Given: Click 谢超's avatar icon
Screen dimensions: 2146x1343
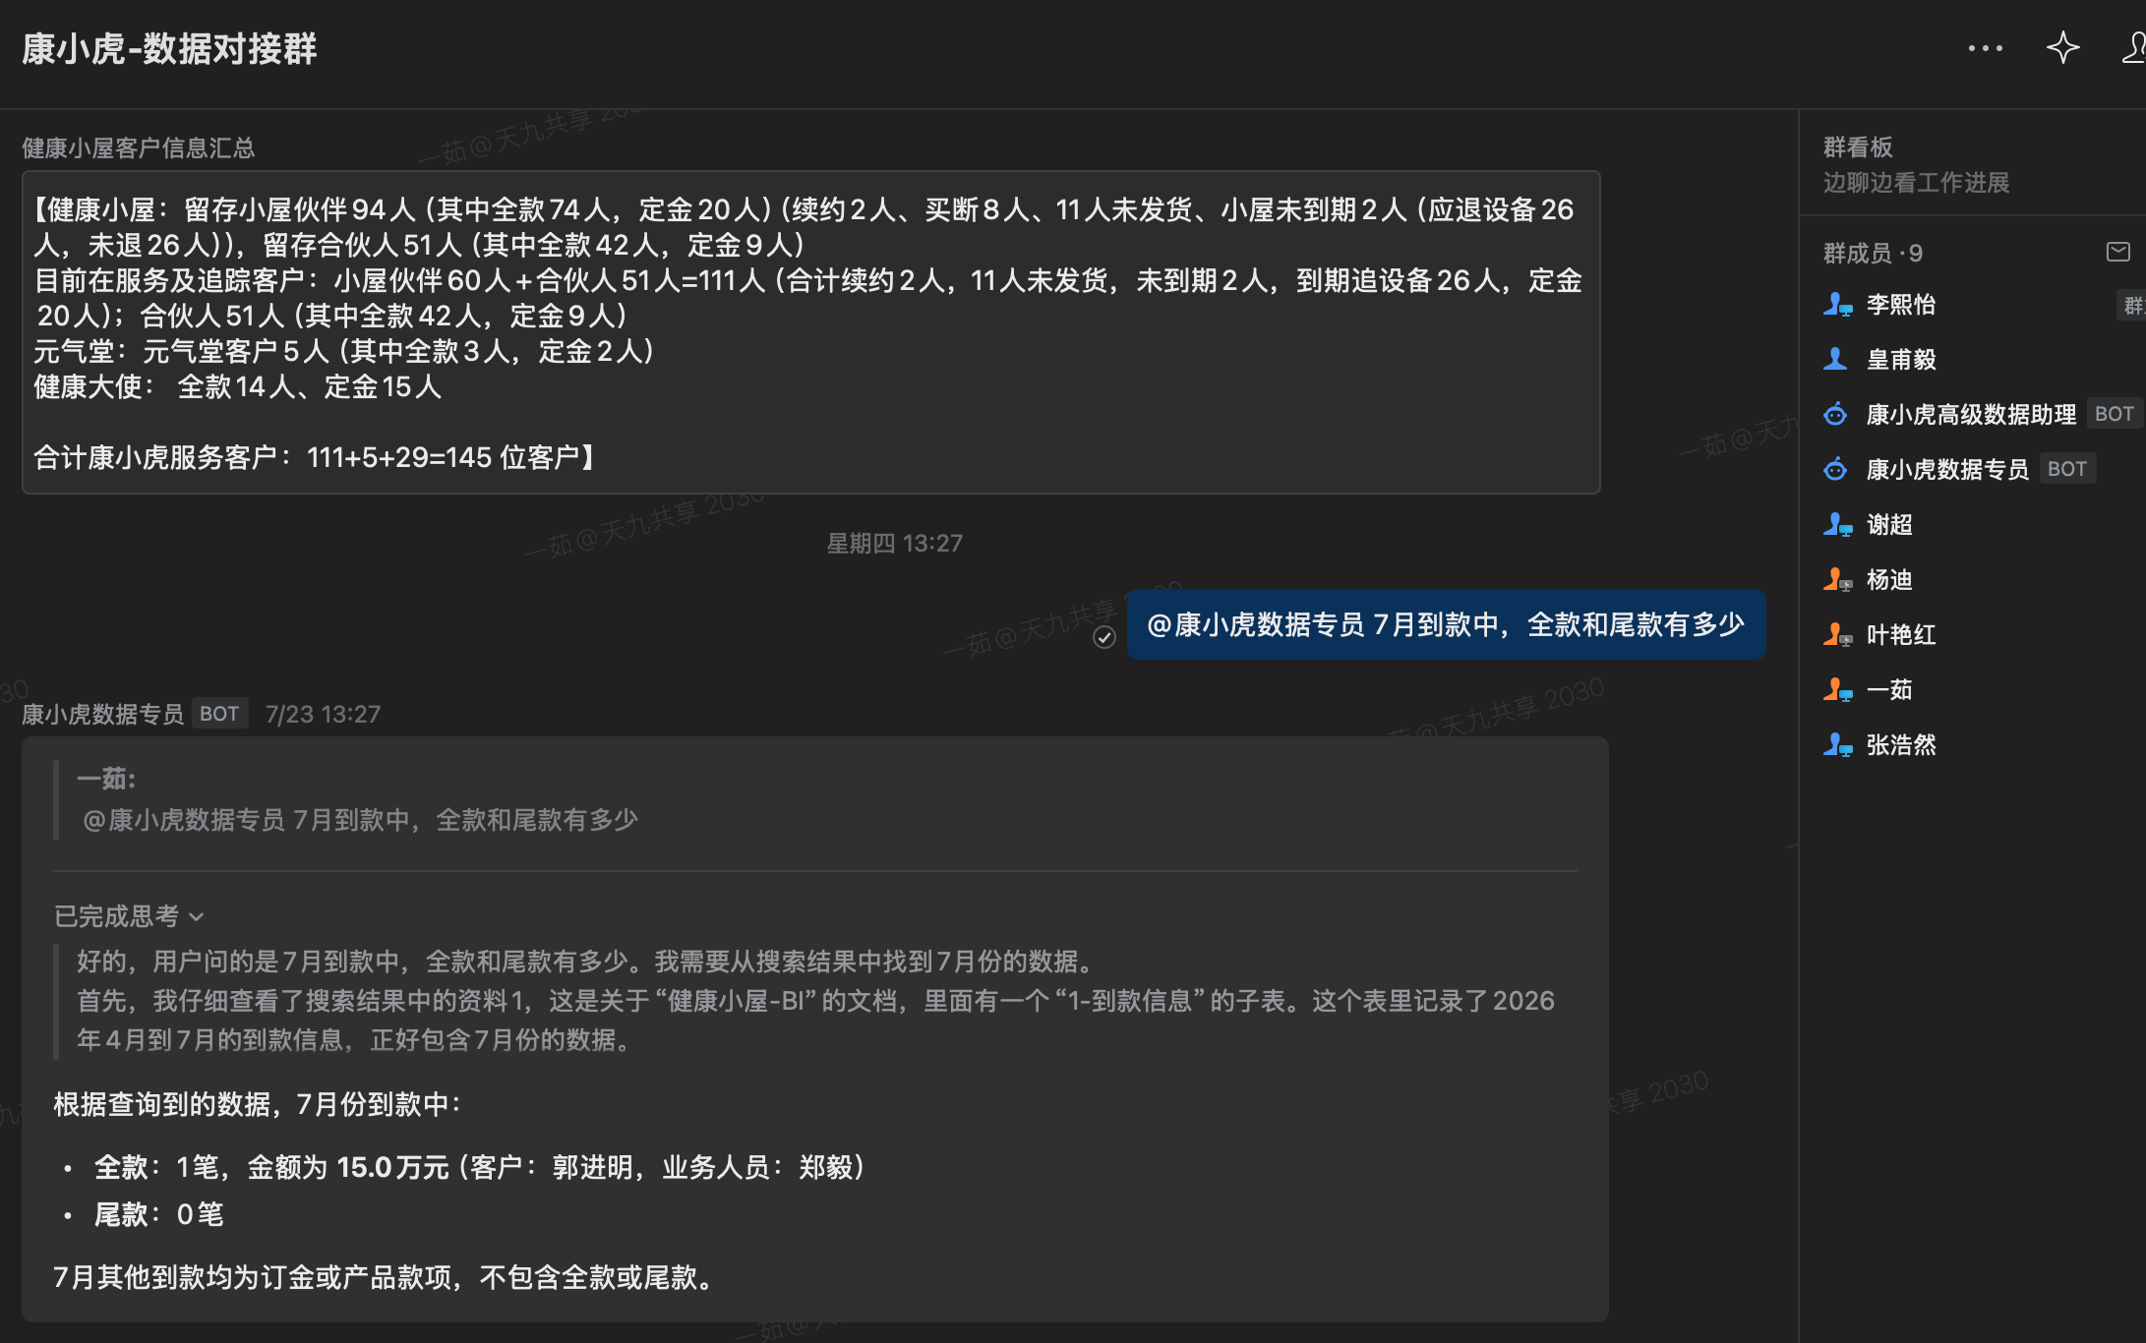Looking at the screenshot, I should [1837, 525].
